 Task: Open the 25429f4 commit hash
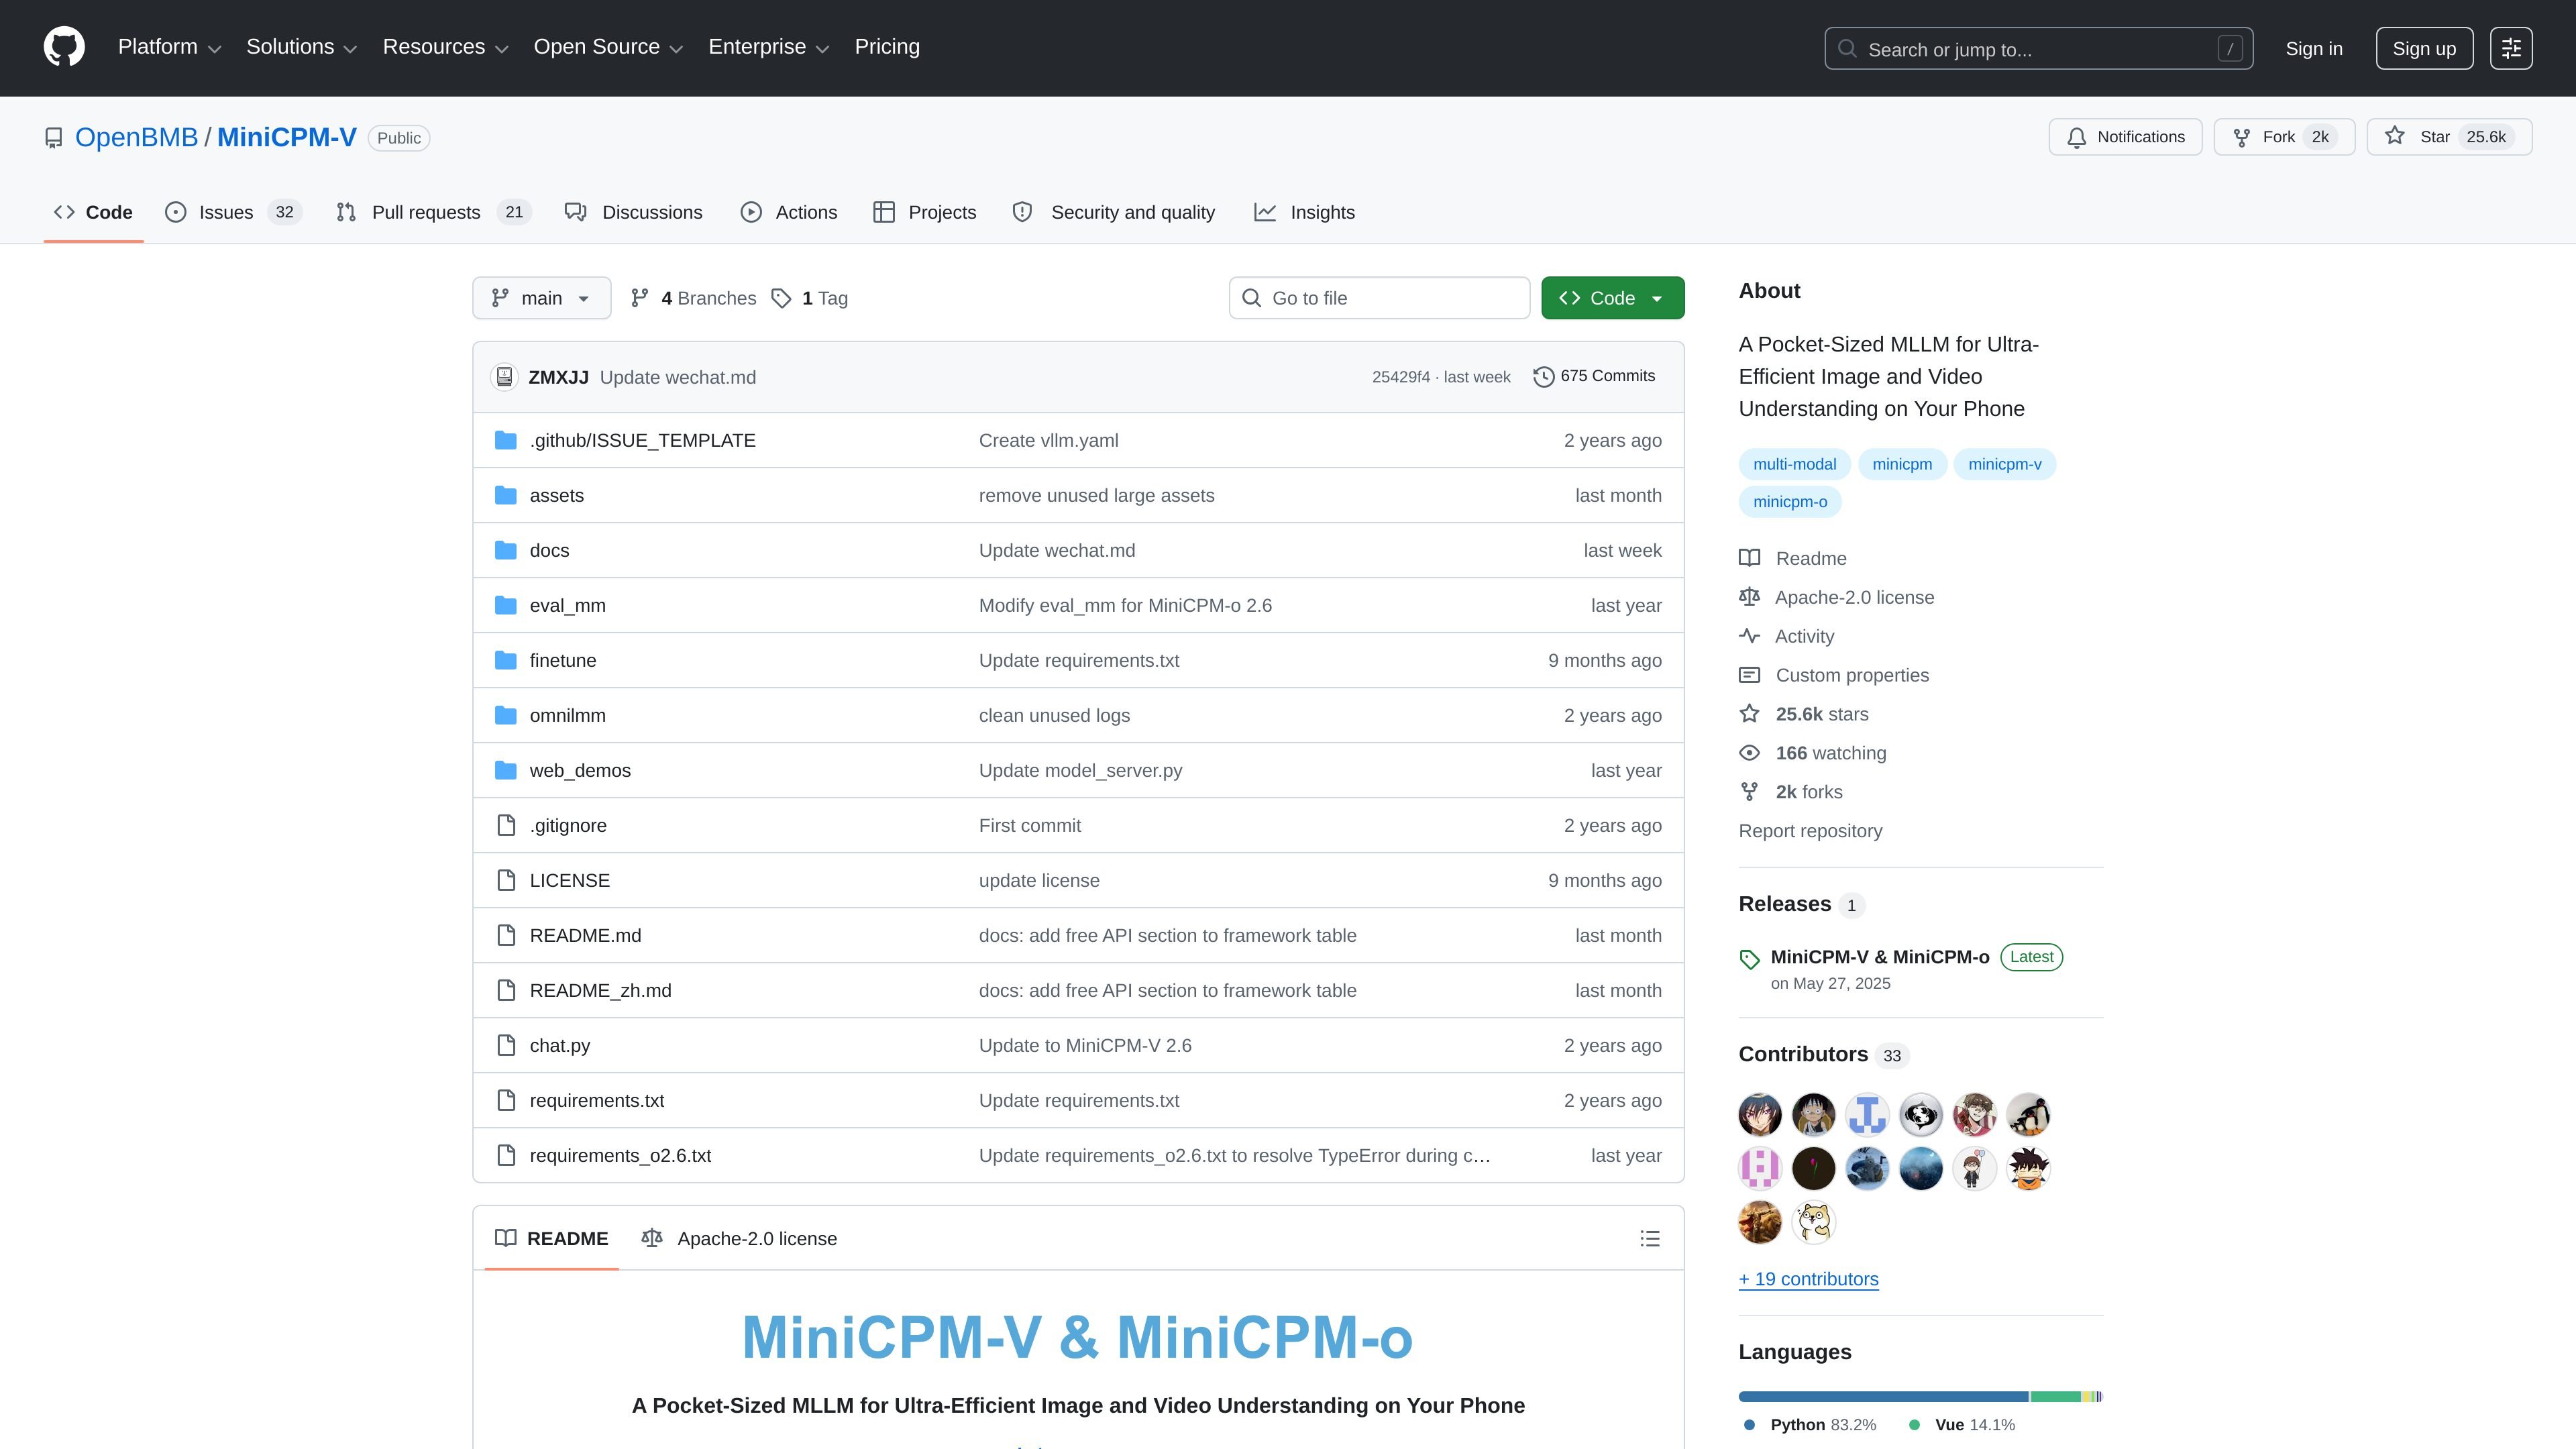click(1400, 377)
